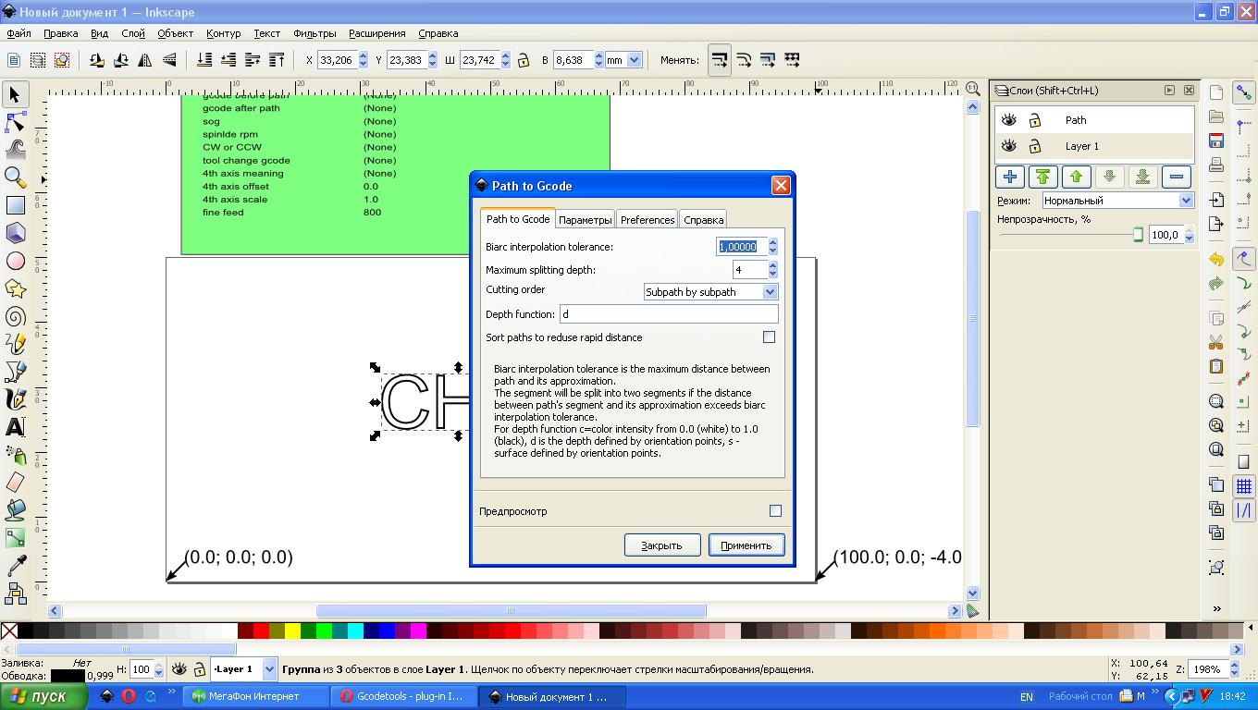The height and width of the screenshot is (710, 1258).
Task: Select the Text tool
Action: pyautogui.click(x=15, y=427)
